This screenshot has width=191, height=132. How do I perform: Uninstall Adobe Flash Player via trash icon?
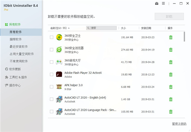[x=171, y=75]
